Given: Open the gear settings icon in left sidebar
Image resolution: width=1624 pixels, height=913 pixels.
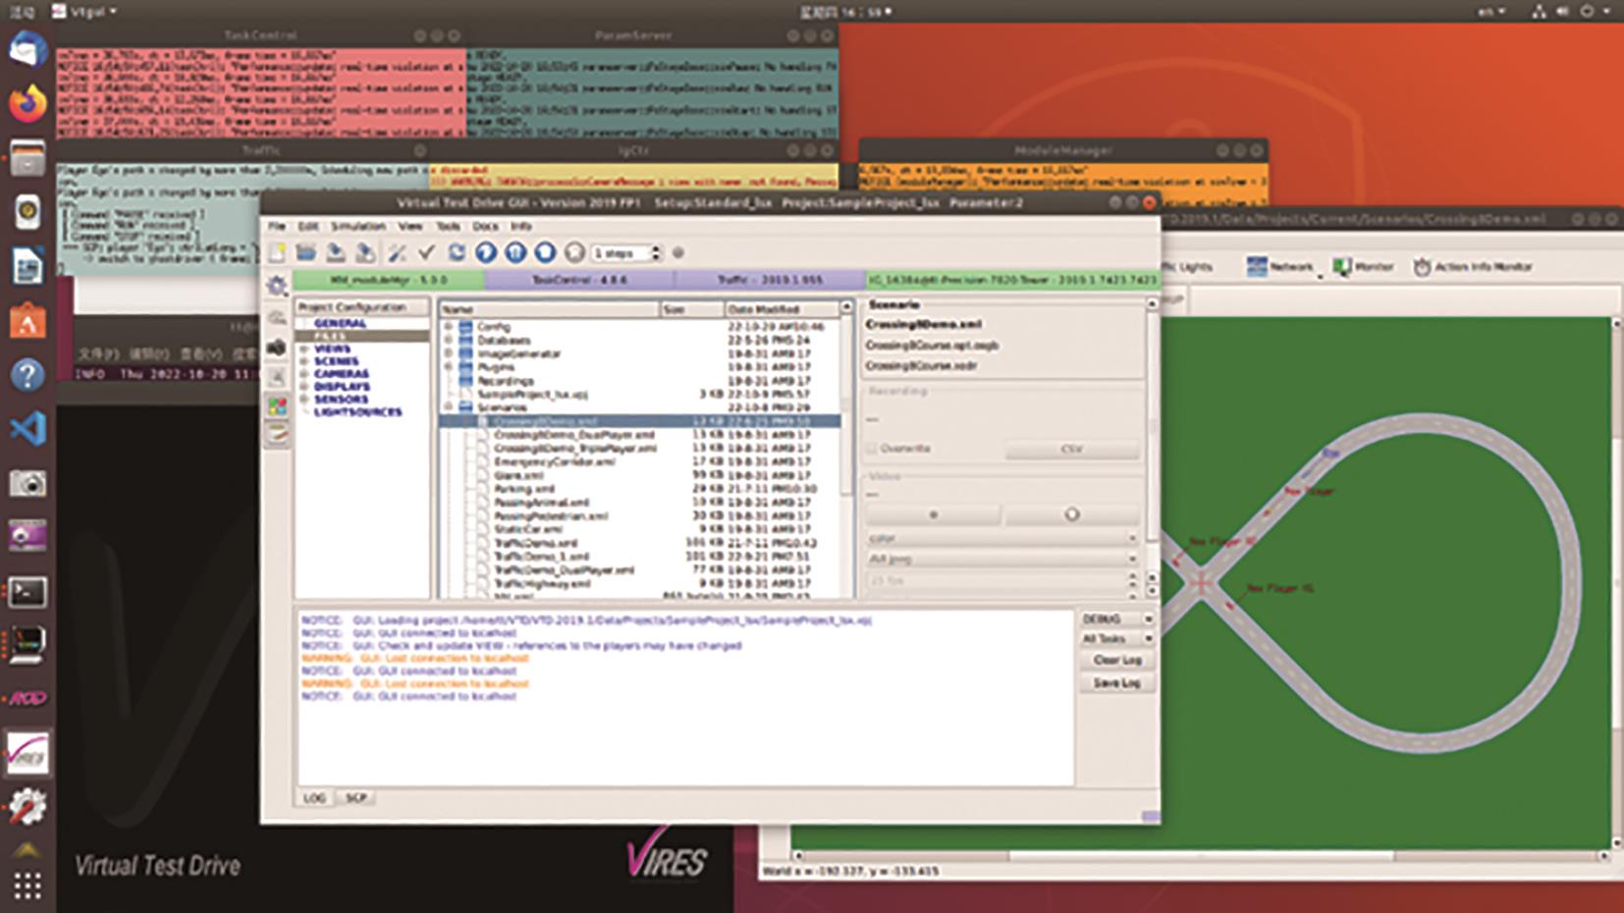Looking at the screenshot, I should click(277, 286).
